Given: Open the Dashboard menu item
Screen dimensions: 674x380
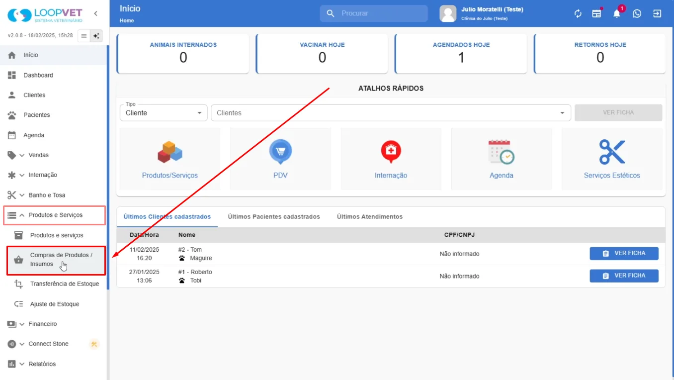Looking at the screenshot, I should click(x=54, y=75).
